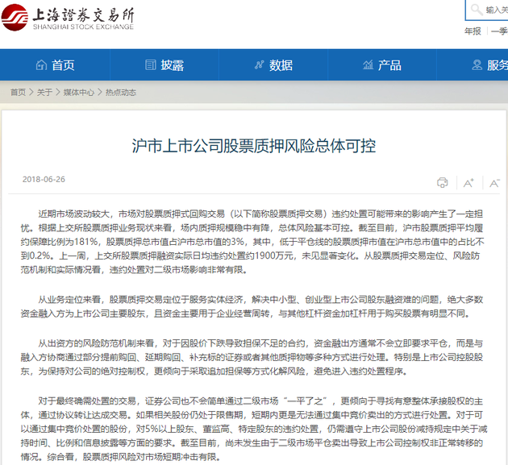Viewport: 508px width, 465px height.
Task: Open the 数据 navigation menu
Action: (x=273, y=64)
